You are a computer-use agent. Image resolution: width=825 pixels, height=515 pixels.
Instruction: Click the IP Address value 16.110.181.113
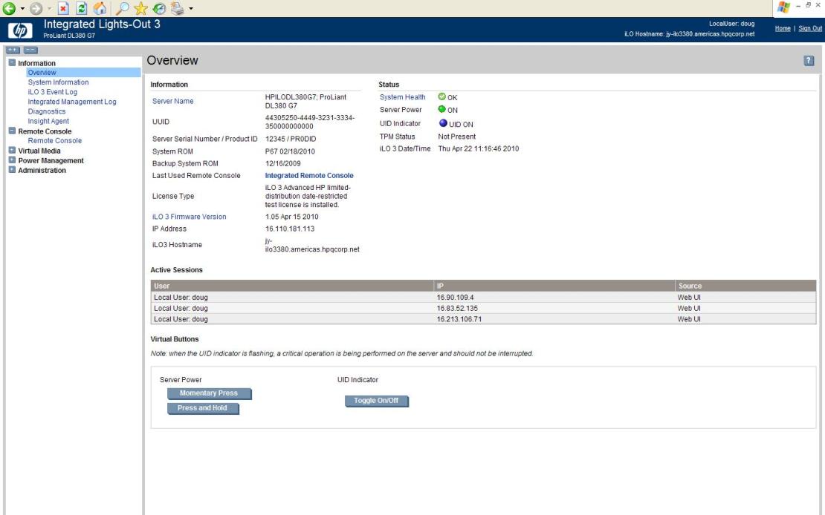(290, 229)
